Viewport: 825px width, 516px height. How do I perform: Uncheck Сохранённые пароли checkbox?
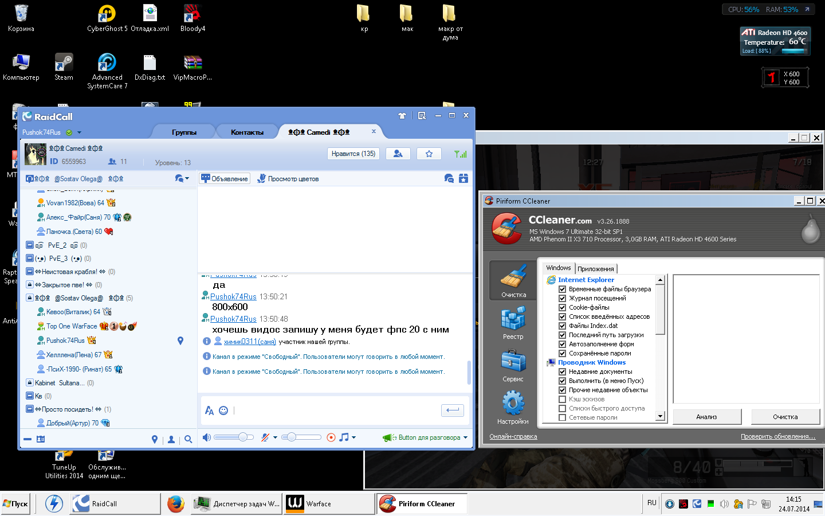[563, 353]
